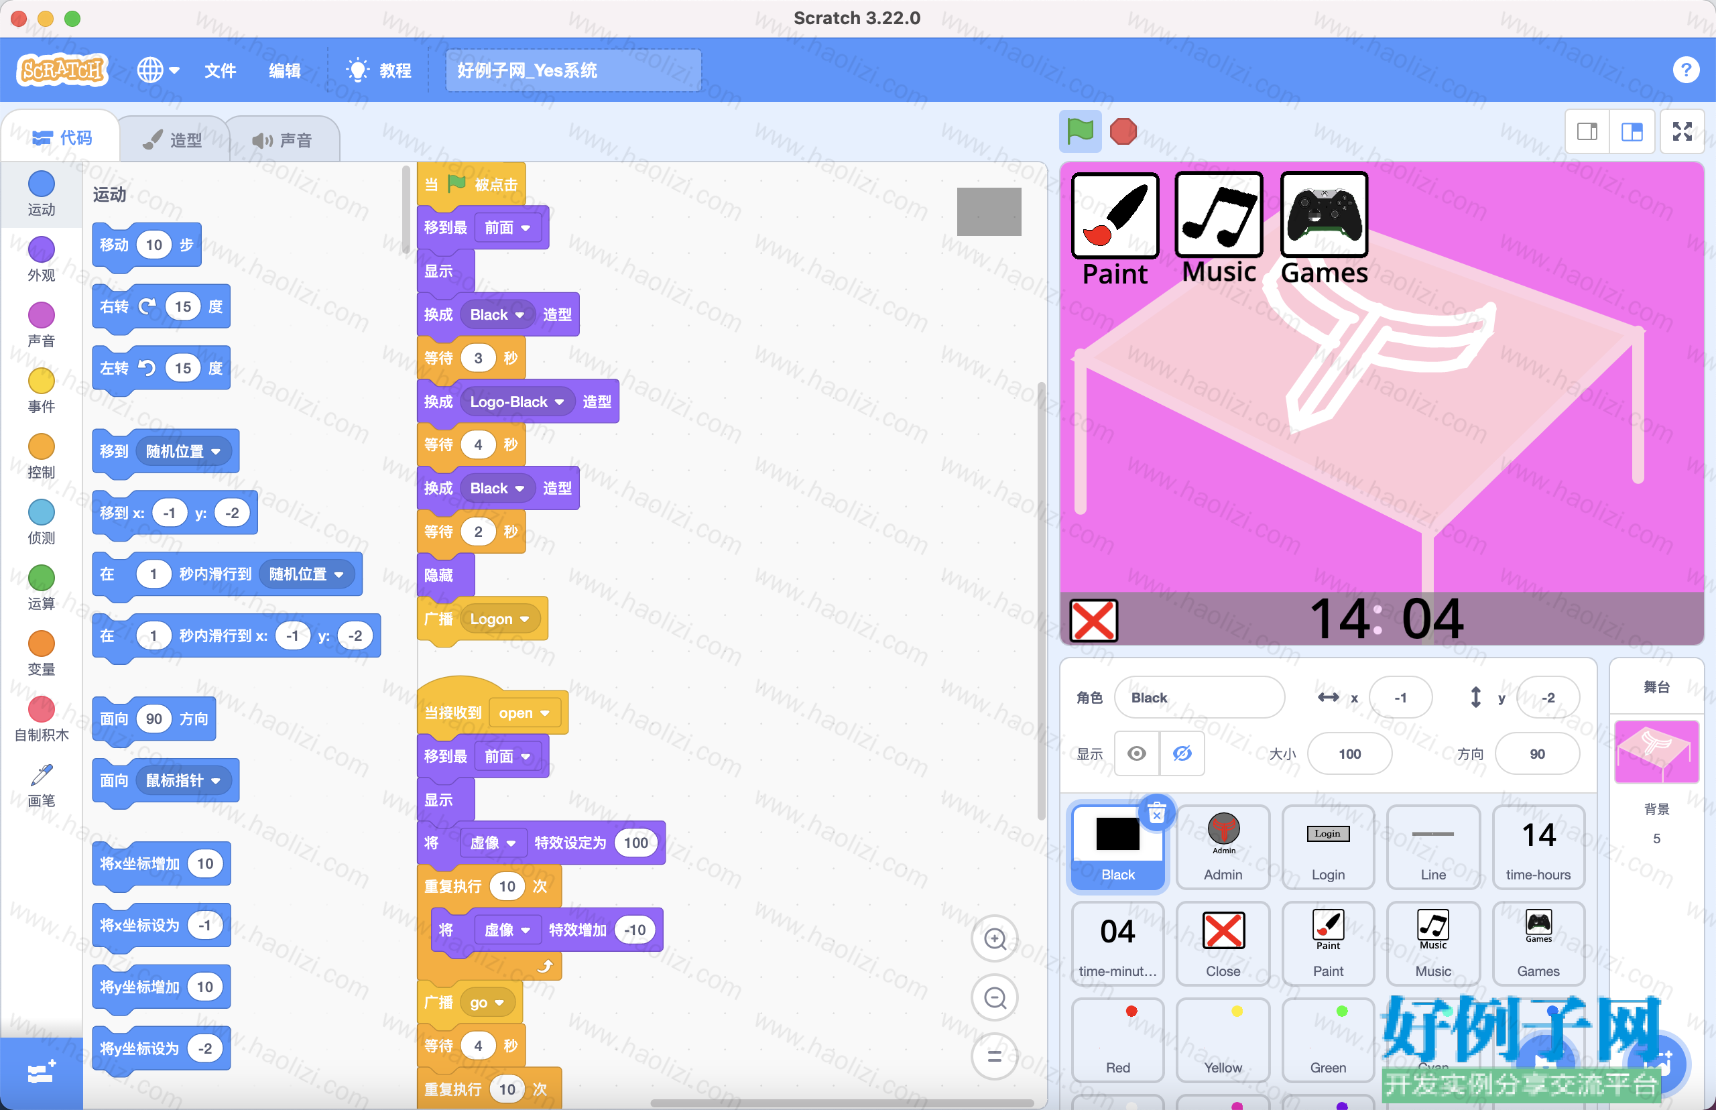
Task: Select the 运动 motion category
Action: coord(41,193)
